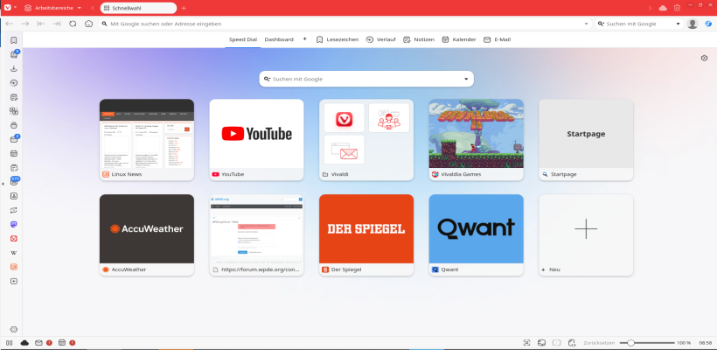Open the Contacts panel in the sidebar
This screenshot has height=350, width=717.
pyautogui.click(x=14, y=196)
